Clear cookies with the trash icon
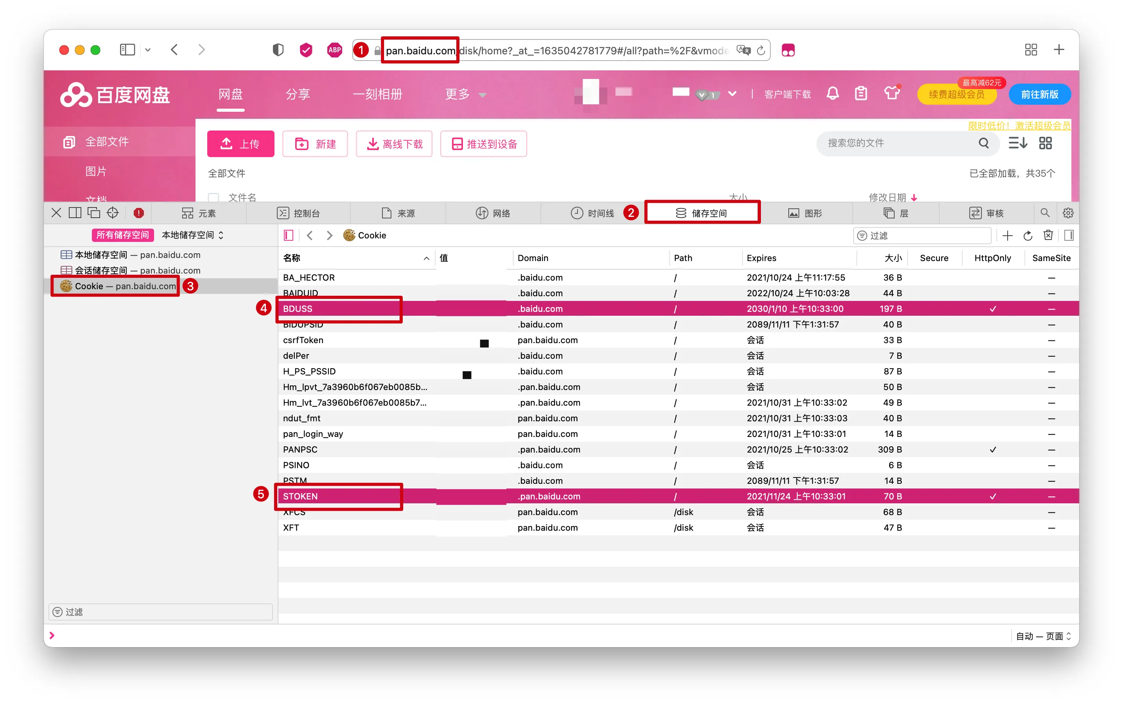 (1048, 235)
